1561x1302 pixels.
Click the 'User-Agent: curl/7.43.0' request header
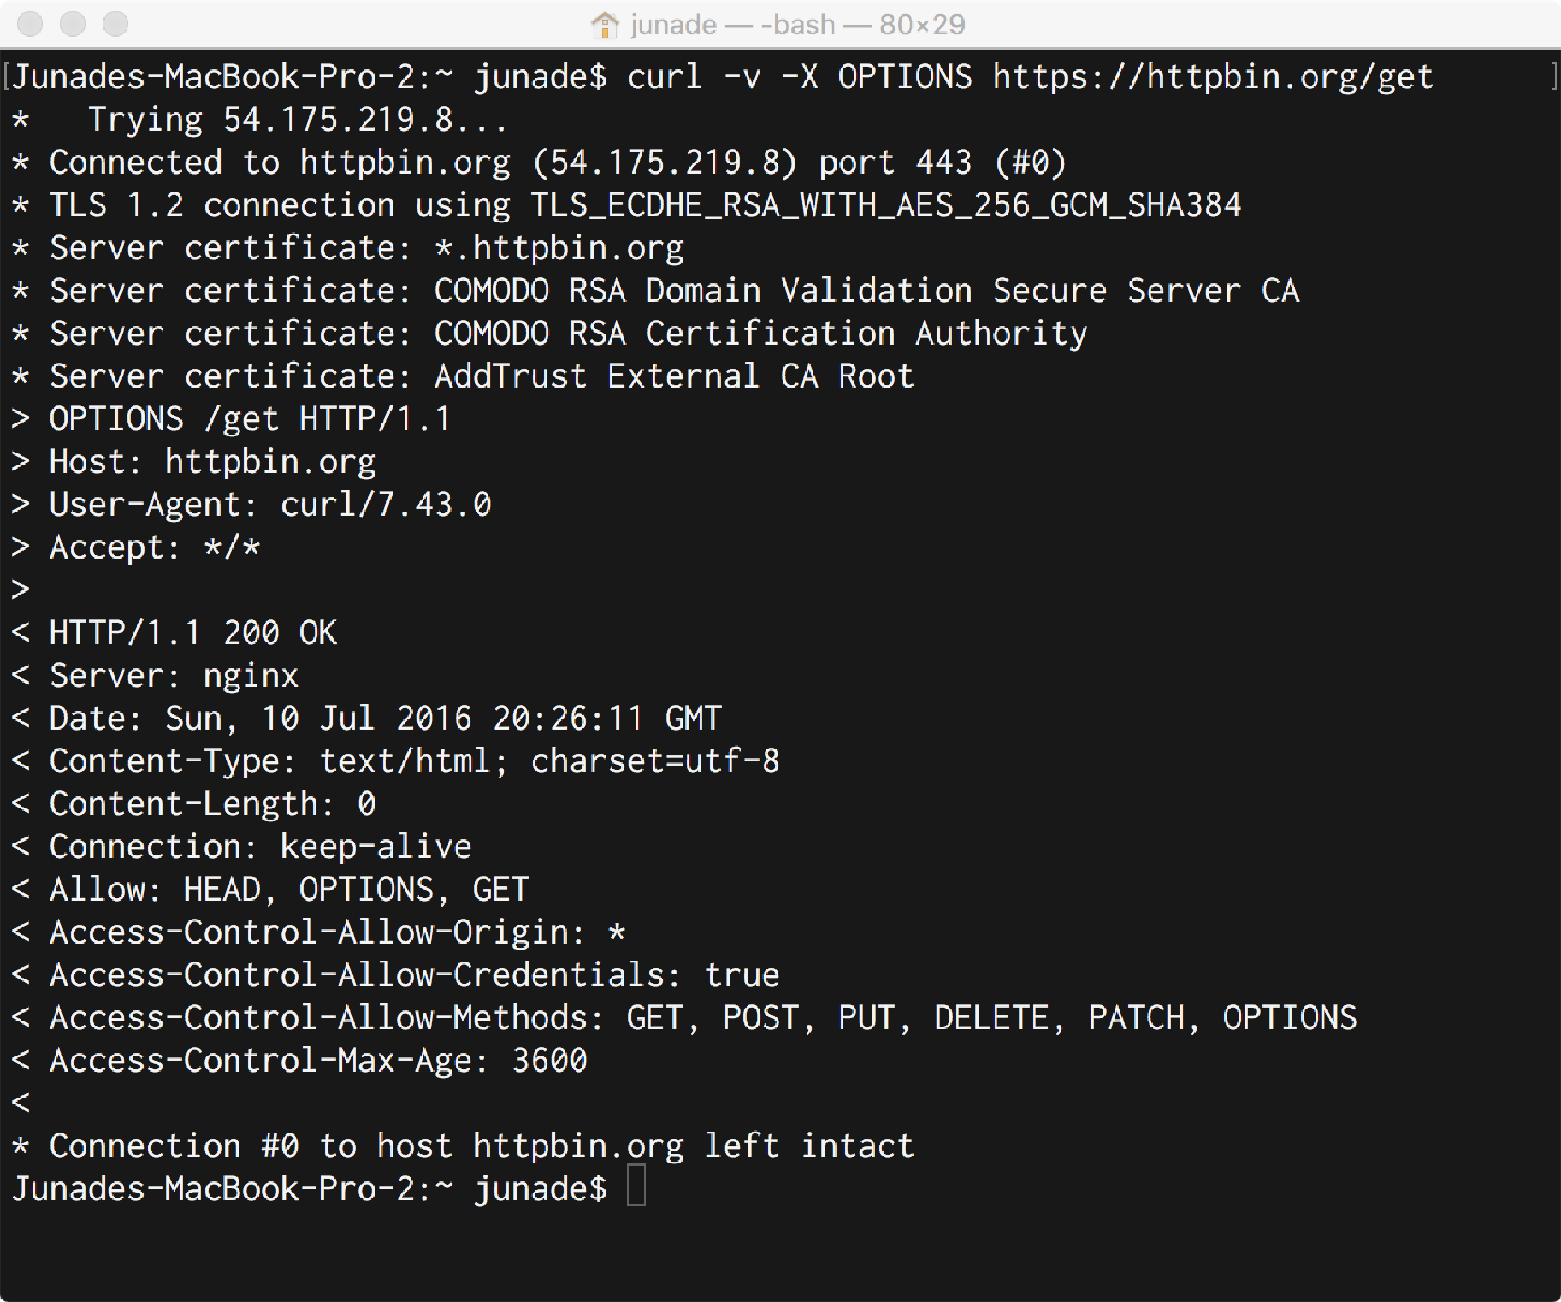[x=270, y=505]
